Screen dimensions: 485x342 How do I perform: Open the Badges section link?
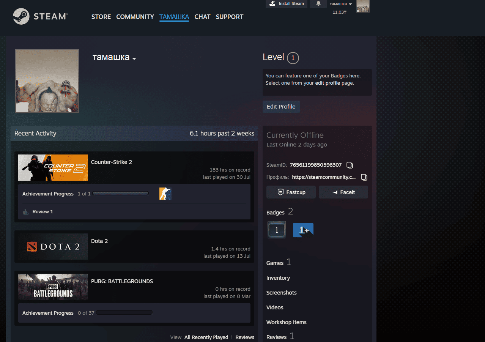[x=276, y=213]
